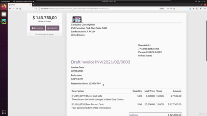Screen dimensions: 207x116
Task: Bookmark this page with the star
Action: tap(174, 9)
